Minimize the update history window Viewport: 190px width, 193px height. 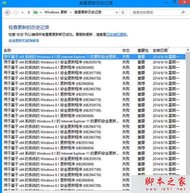(167, 2)
